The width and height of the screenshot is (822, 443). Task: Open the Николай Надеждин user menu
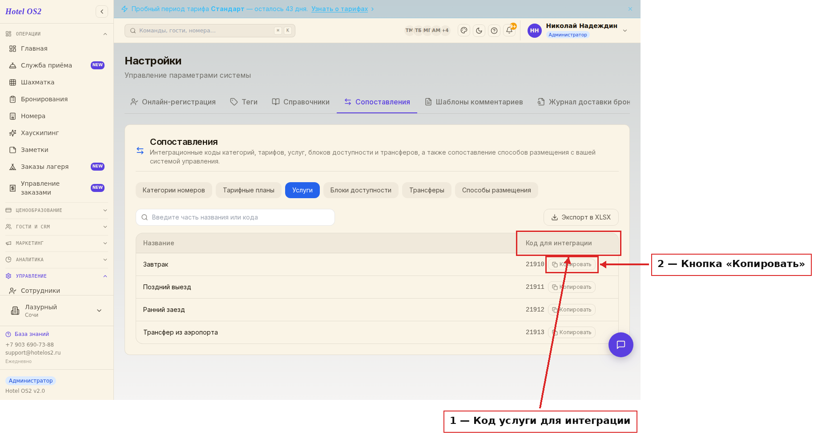(578, 30)
